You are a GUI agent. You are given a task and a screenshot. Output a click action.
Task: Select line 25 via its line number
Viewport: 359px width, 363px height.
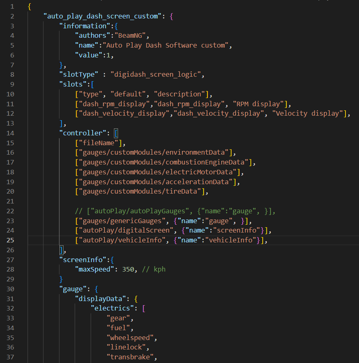(10, 240)
